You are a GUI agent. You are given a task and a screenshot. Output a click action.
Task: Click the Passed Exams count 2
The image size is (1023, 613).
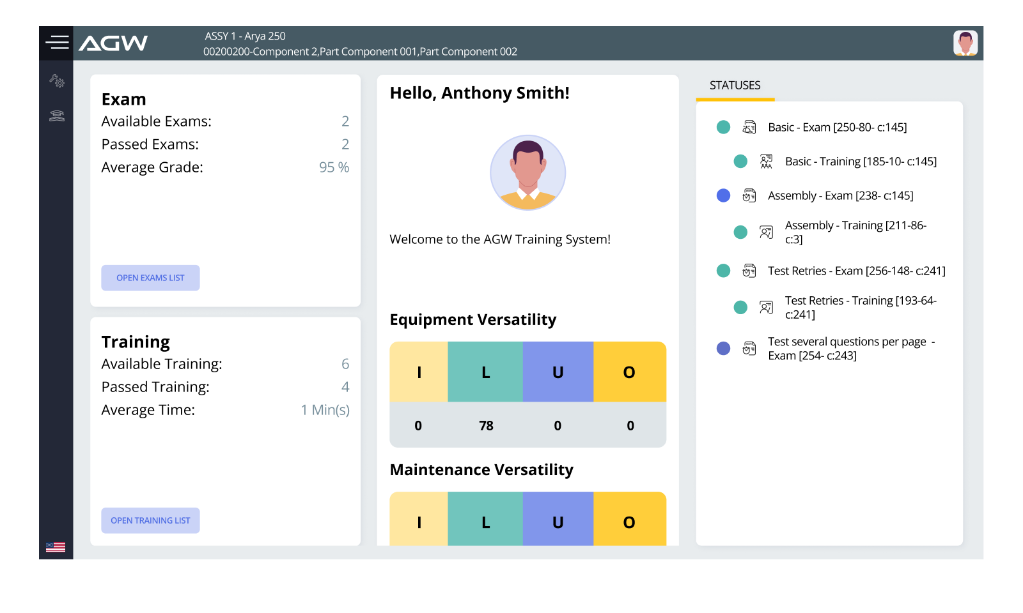pos(345,144)
